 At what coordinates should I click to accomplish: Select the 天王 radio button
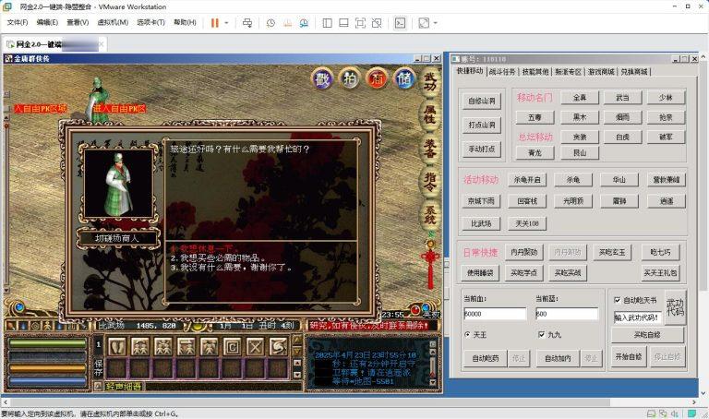click(x=467, y=334)
